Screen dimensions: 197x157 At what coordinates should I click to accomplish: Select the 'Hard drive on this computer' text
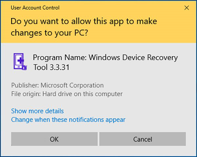pyautogui.click(x=82, y=94)
